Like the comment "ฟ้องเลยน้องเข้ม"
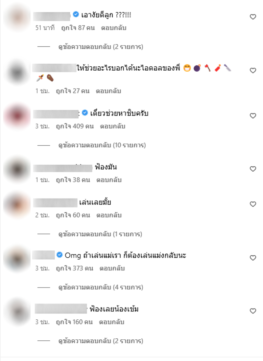This screenshot has width=263, height=361. click(x=253, y=311)
